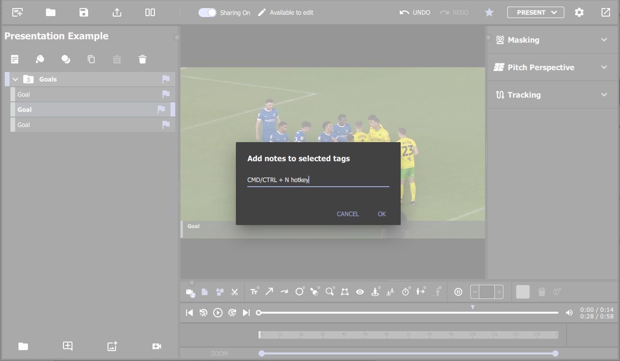Screen dimensions: 620x361
Task: Collapse the Goals group in the tag list
Action: pos(15,79)
